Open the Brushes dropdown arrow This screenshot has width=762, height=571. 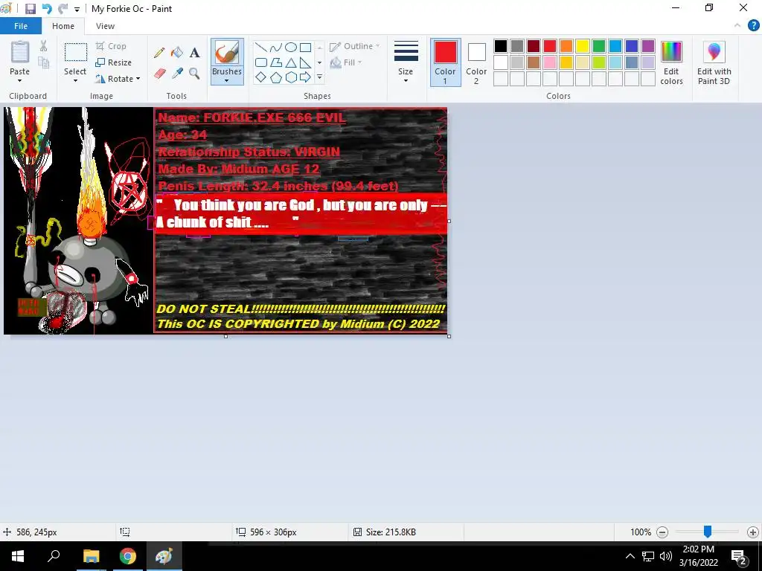tap(227, 80)
